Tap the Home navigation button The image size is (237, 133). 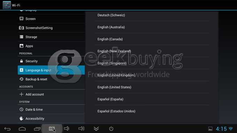pyautogui.click(x=22, y=129)
